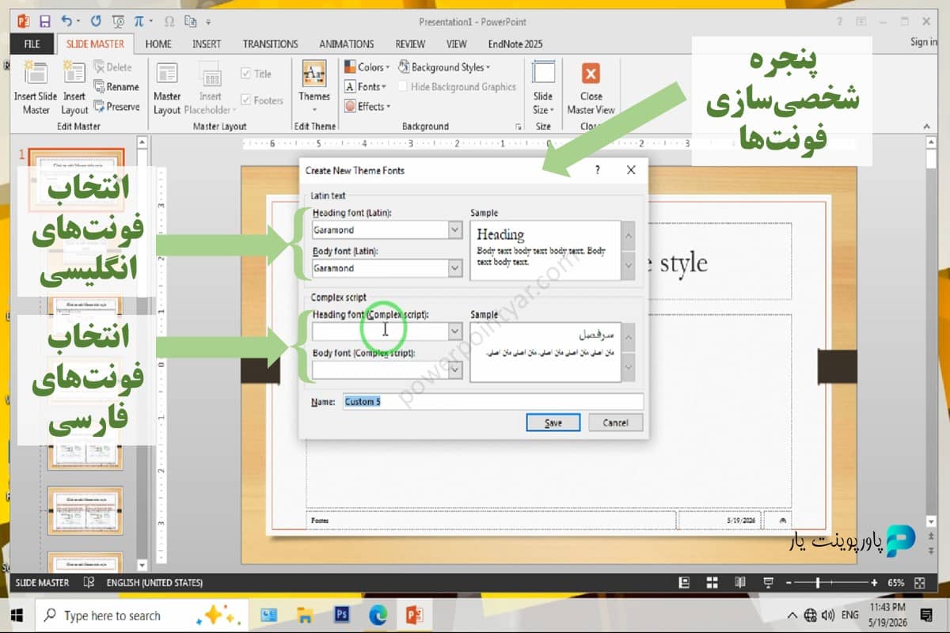Click the Omega symbol icon

[x=169, y=21]
